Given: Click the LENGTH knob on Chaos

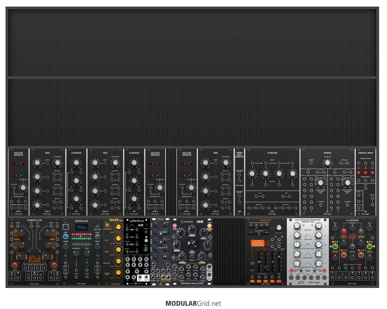Looking at the screenshot, I should (x=352, y=258).
